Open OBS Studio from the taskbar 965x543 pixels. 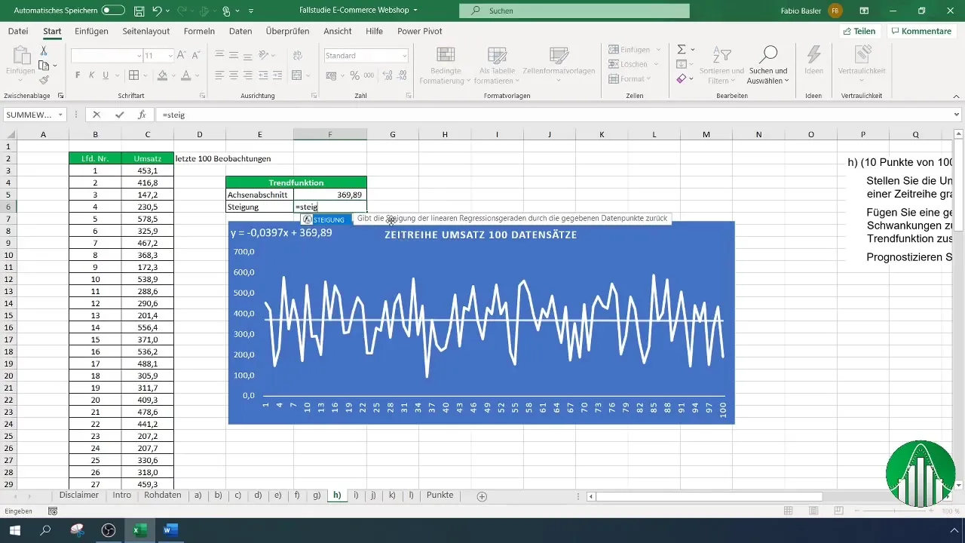click(109, 530)
